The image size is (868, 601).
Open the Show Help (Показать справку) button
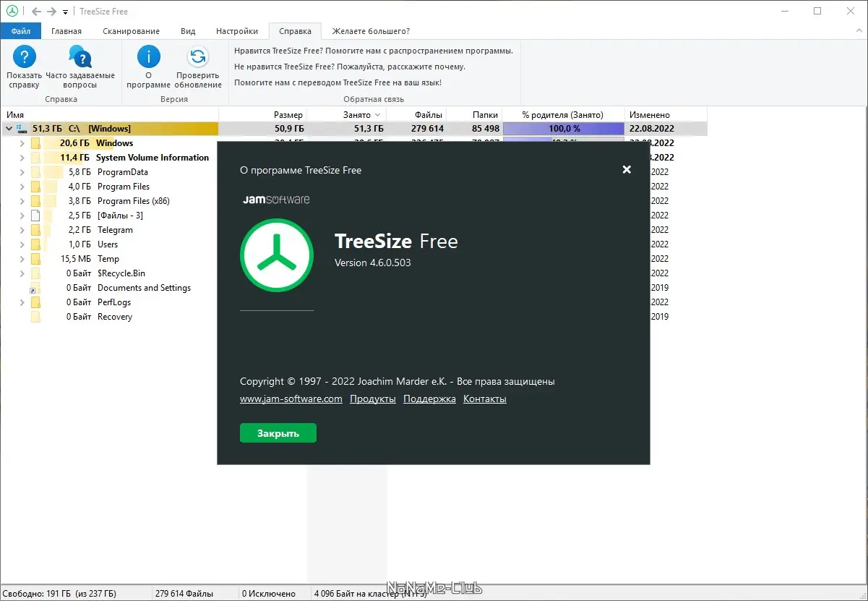25,67
